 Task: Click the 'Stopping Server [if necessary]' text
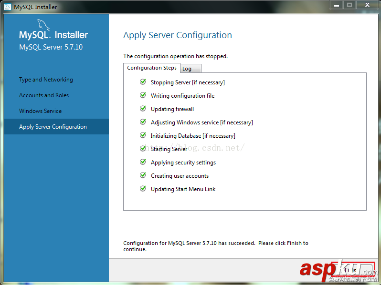(188, 82)
